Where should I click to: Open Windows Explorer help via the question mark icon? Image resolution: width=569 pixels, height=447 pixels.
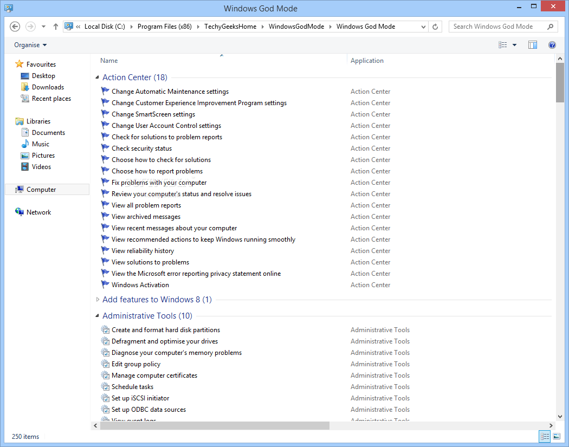click(552, 45)
